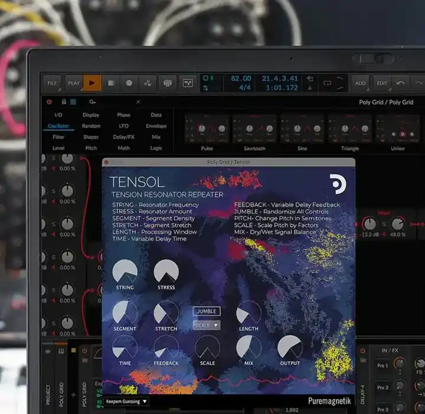Toggle the red power icon in browser header

(x=50, y=102)
